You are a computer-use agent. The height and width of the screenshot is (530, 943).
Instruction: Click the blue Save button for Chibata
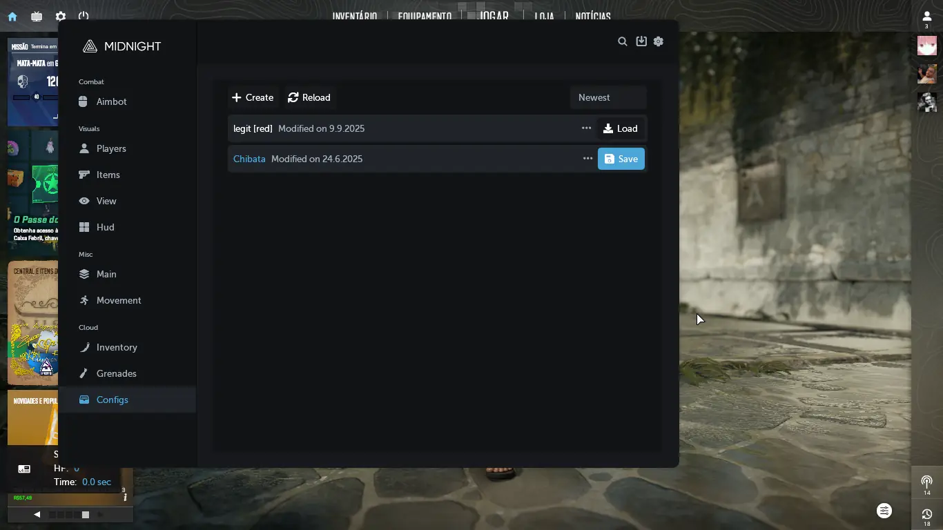click(x=621, y=159)
